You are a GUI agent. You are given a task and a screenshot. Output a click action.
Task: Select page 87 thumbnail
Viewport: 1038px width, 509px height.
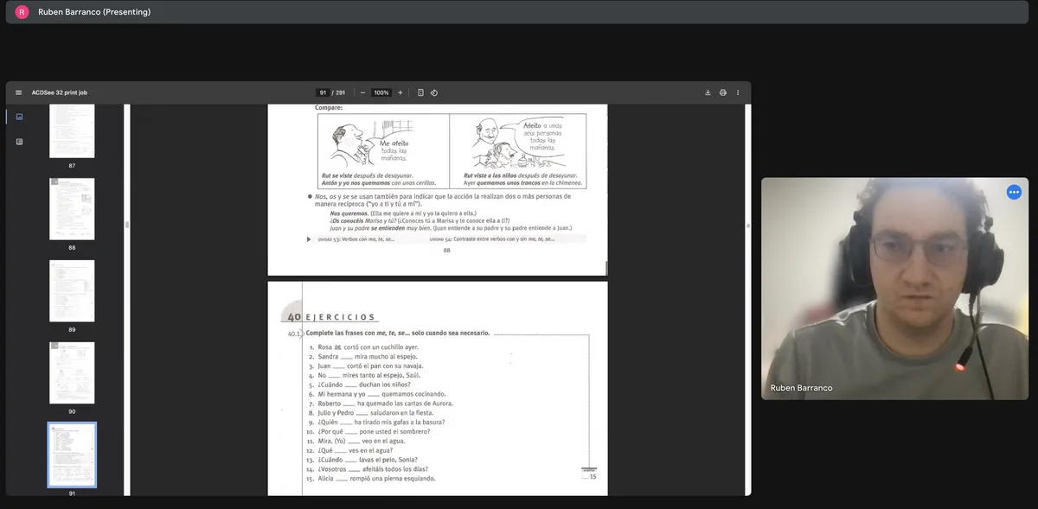72,130
